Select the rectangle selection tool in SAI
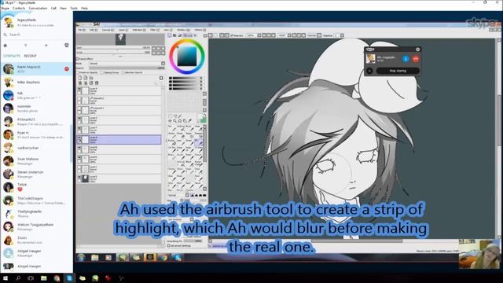Viewport: 503px width, 283px height. (170, 116)
